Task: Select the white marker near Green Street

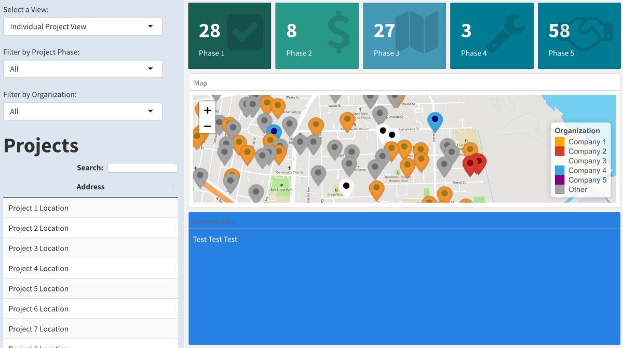Action: click(x=346, y=189)
